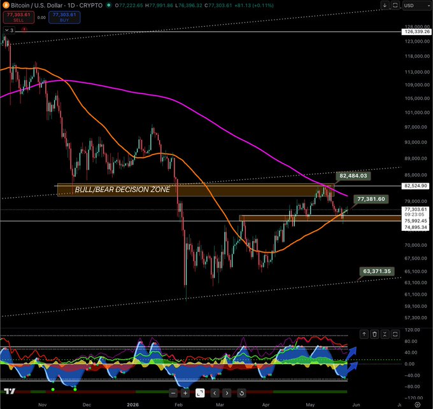Viewport: 433px width, 409px height.
Task: Collapse the indicator pane
Action: pyautogui.click(x=385, y=334)
